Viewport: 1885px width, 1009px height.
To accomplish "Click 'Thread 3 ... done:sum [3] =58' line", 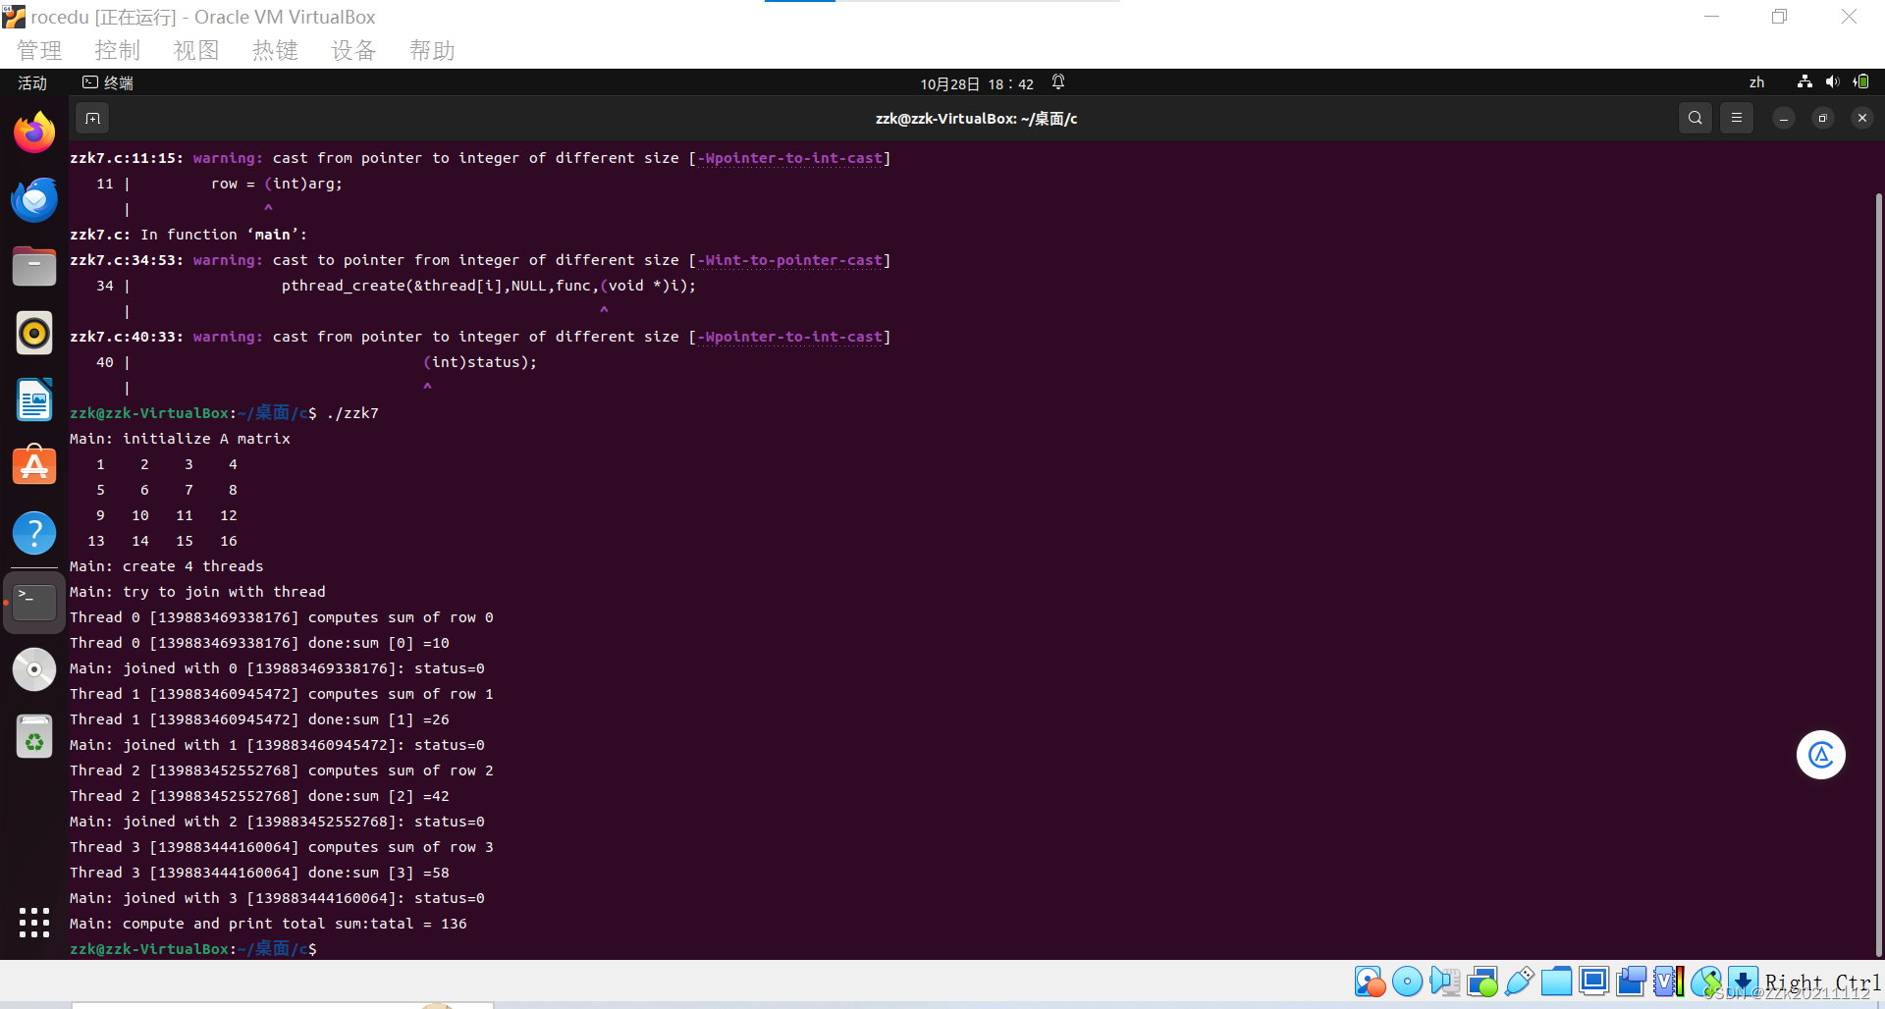I will click(x=259, y=873).
